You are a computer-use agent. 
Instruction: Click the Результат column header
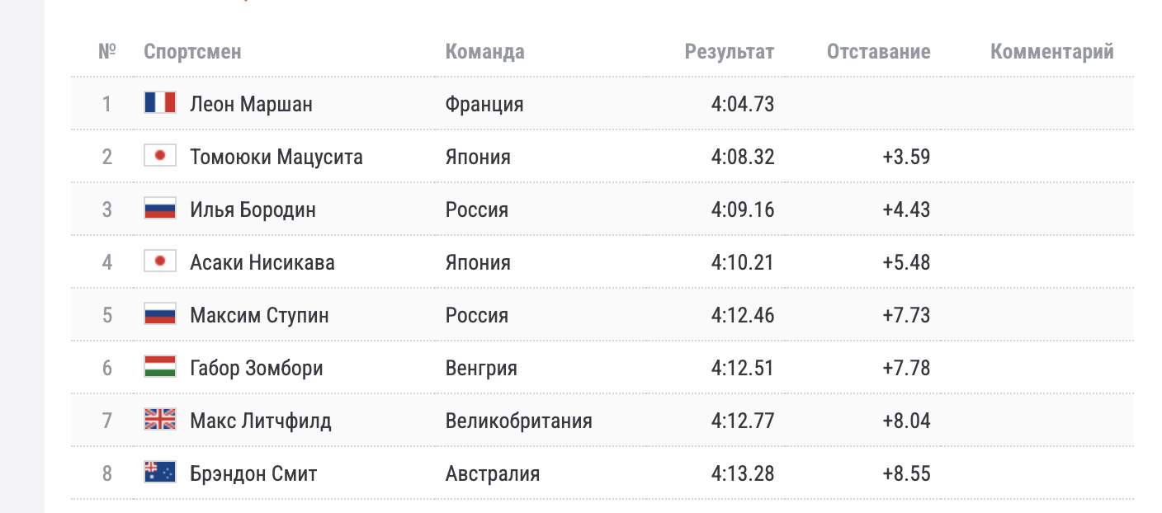pos(730,51)
